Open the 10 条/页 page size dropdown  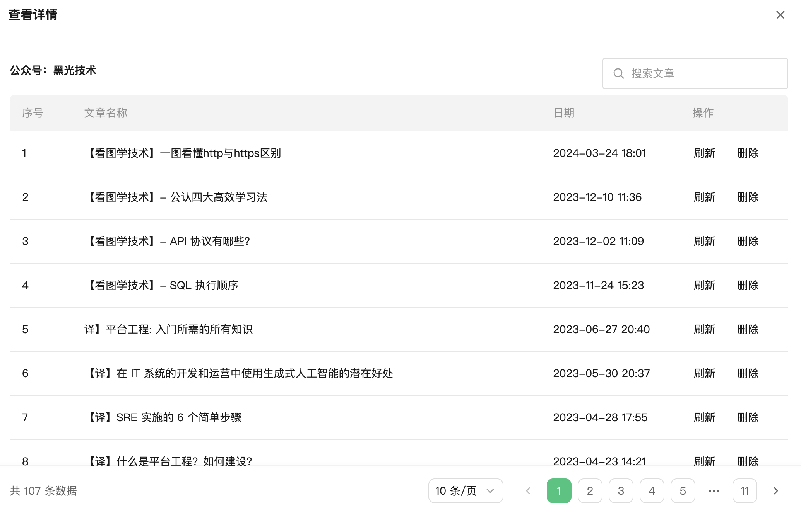(x=466, y=491)
